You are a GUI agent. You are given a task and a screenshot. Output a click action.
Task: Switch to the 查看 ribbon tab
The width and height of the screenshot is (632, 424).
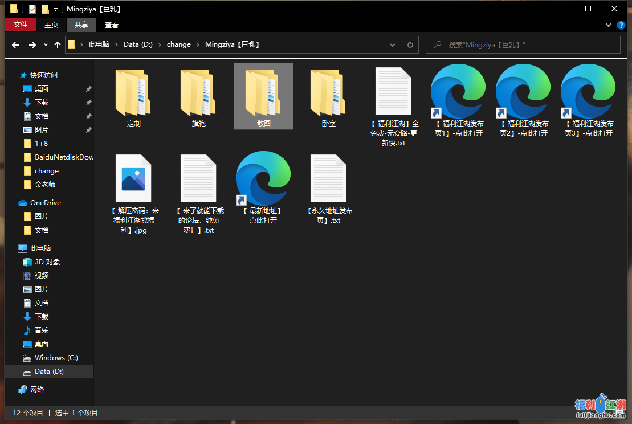(x=112, y=25)
